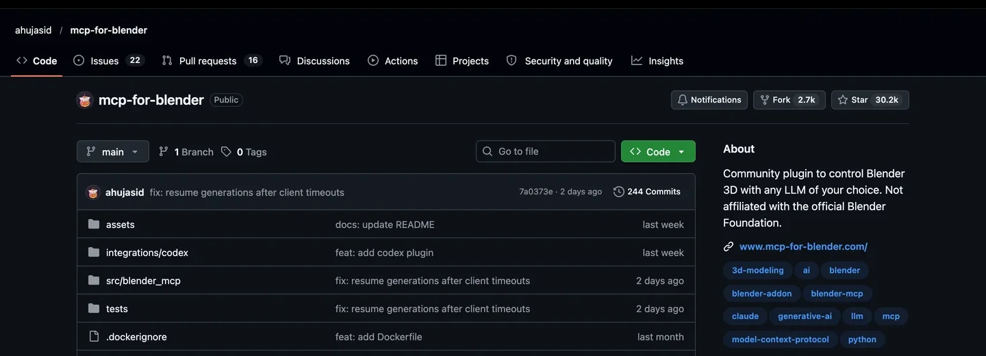Click the Pull requests count badge 16

pyautogui.click(x=253, y=60)
